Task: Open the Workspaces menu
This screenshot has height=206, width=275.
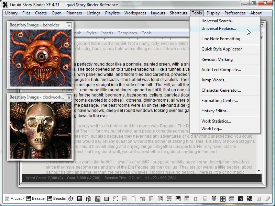Action: (x=135, y=13)
